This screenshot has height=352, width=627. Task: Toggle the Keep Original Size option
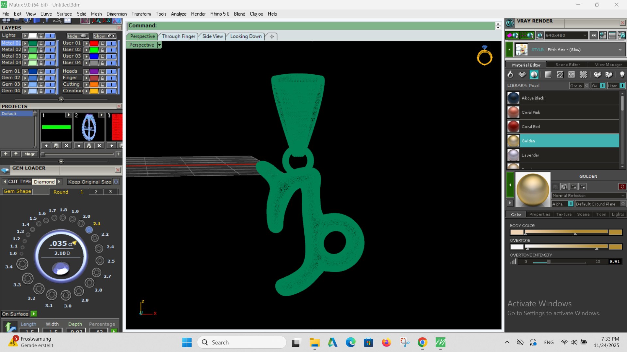point(116,182)
